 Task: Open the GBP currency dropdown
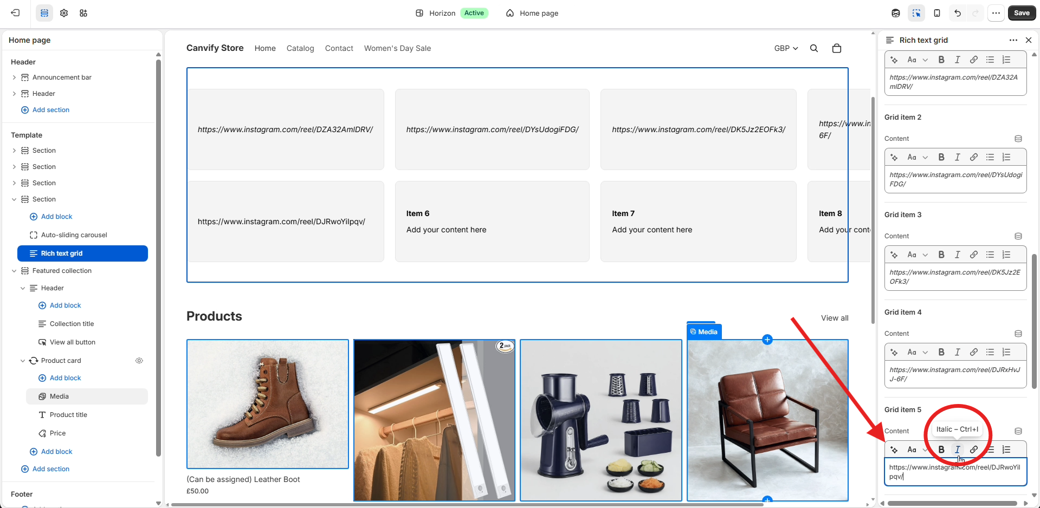click(x=786, y=48)
